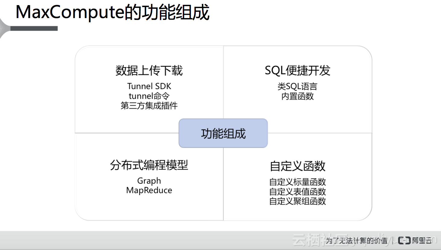This screenshot has height=250, width=441.
Task: Click the 自定义聚组函数 item
Action: tap(297, 201)
